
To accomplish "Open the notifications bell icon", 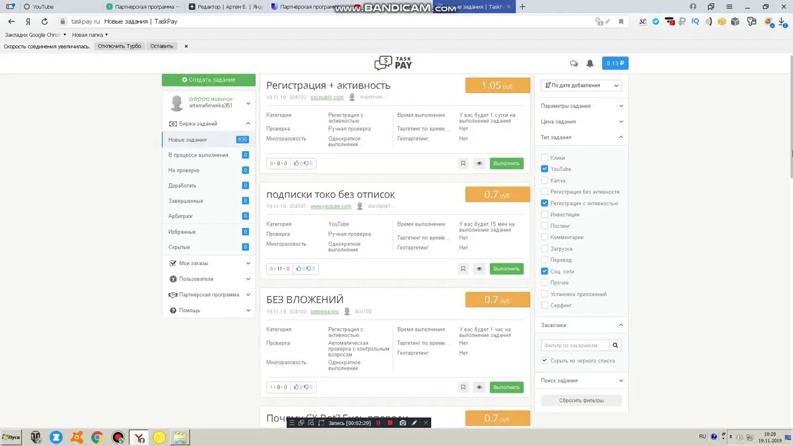I will click(x=590, y=63).
